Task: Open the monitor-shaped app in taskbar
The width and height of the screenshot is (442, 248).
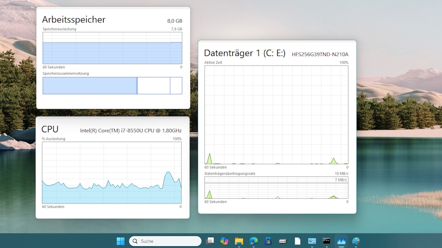Action: 312,241
